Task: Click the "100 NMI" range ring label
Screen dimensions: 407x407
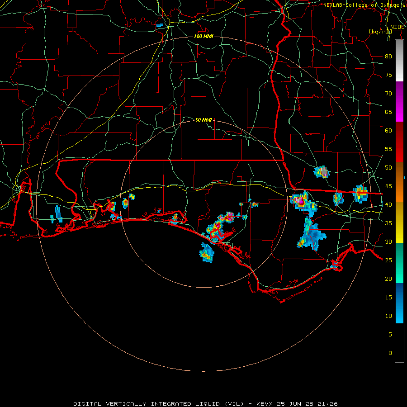Action: coord(203,36)
